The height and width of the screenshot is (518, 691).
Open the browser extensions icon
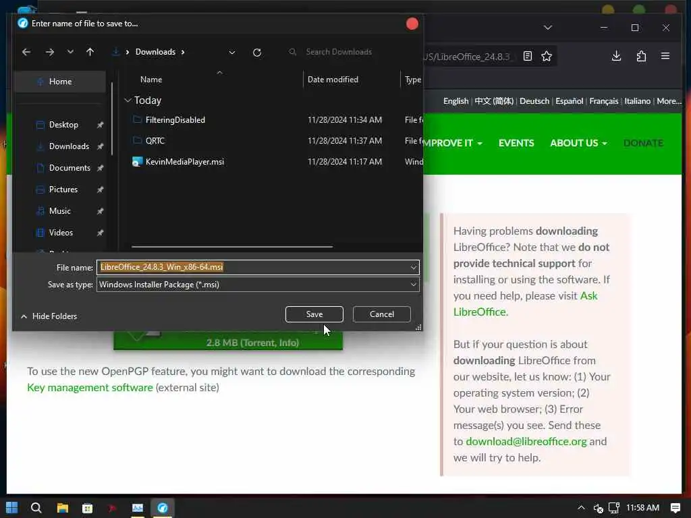(x=641, y=56)
